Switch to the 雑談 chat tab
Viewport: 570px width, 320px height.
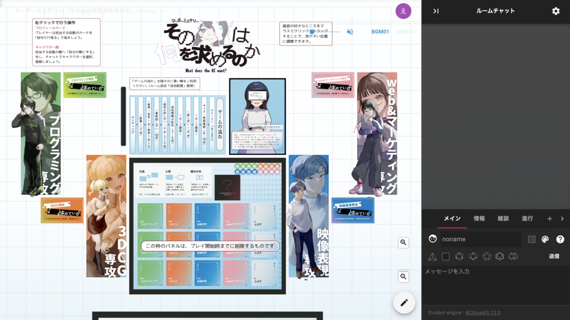pyautogui.click(x=503, y=219)
